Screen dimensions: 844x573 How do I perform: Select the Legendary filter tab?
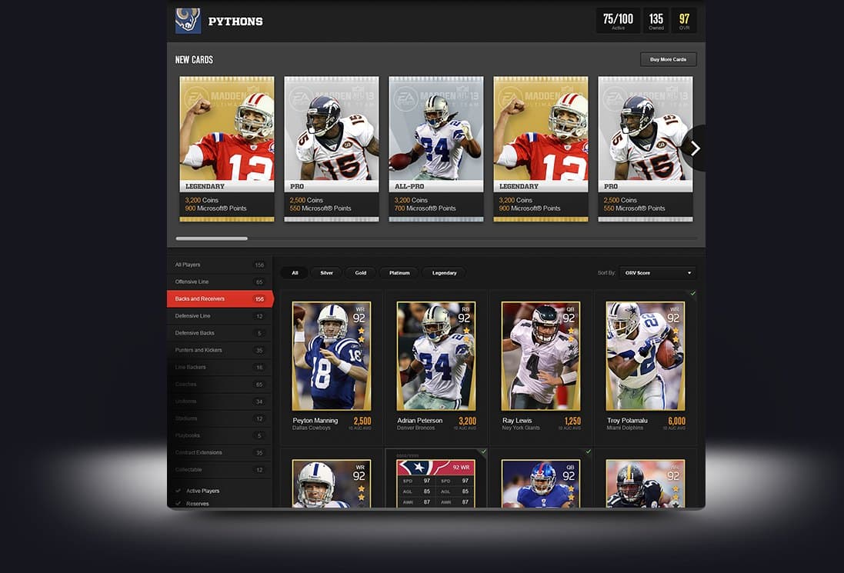coord(444,273)
